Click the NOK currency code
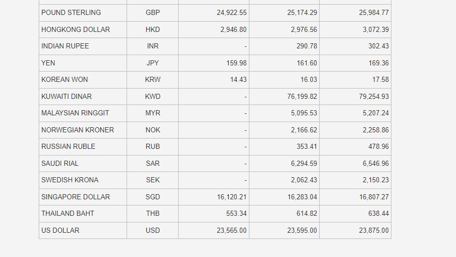This screenshot has width=456, height=257. click(153, 130)
